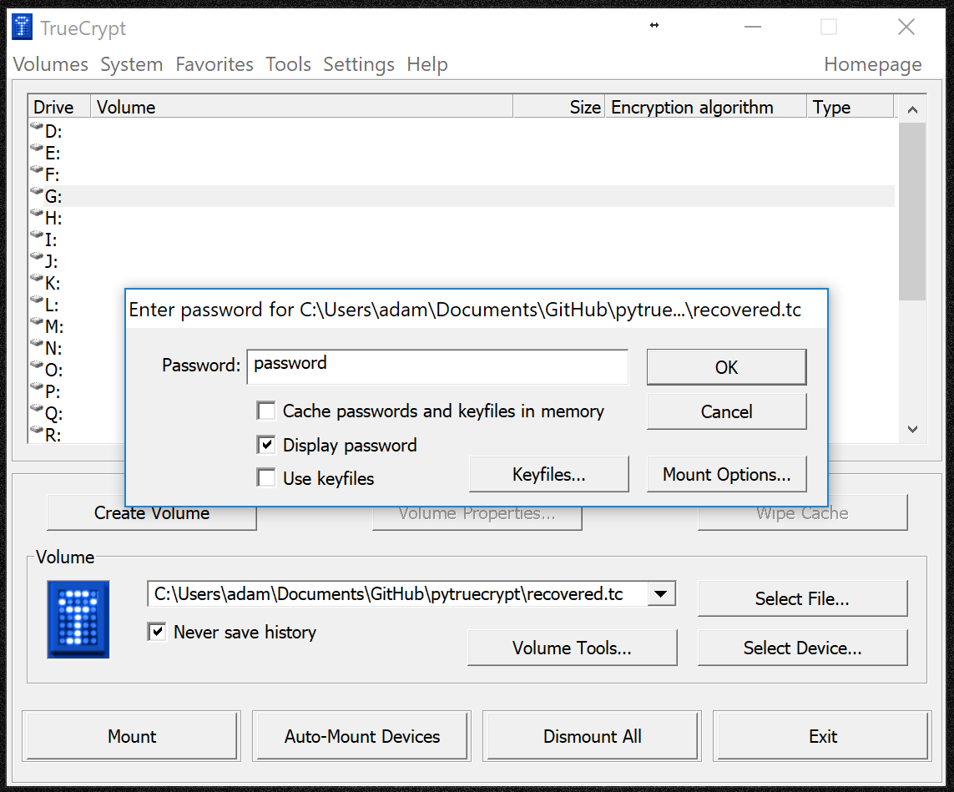The height and width of the screenshot is (792, 954).
Task: Select drive E: icon in list
Action: pos(37,149)
